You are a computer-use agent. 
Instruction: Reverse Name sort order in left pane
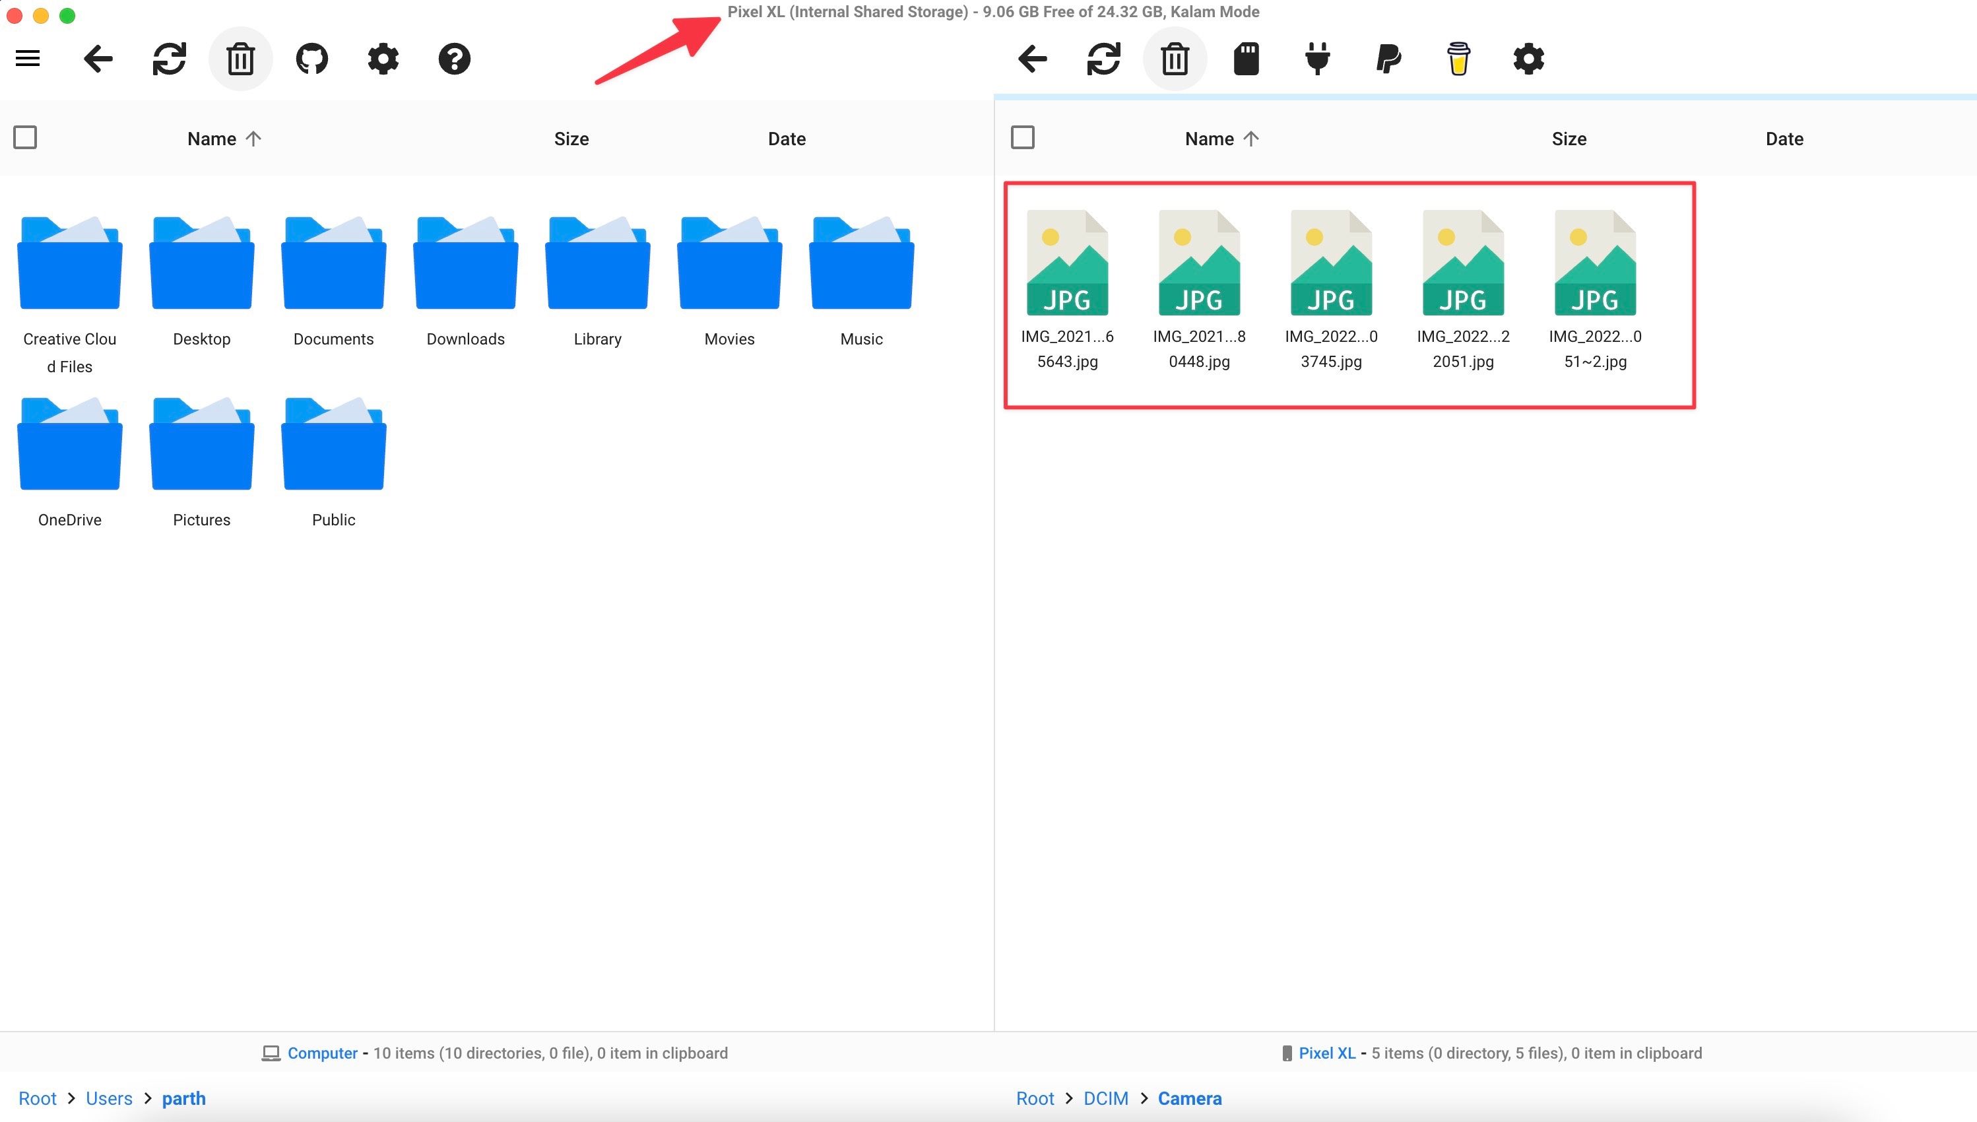coord(224,139)
